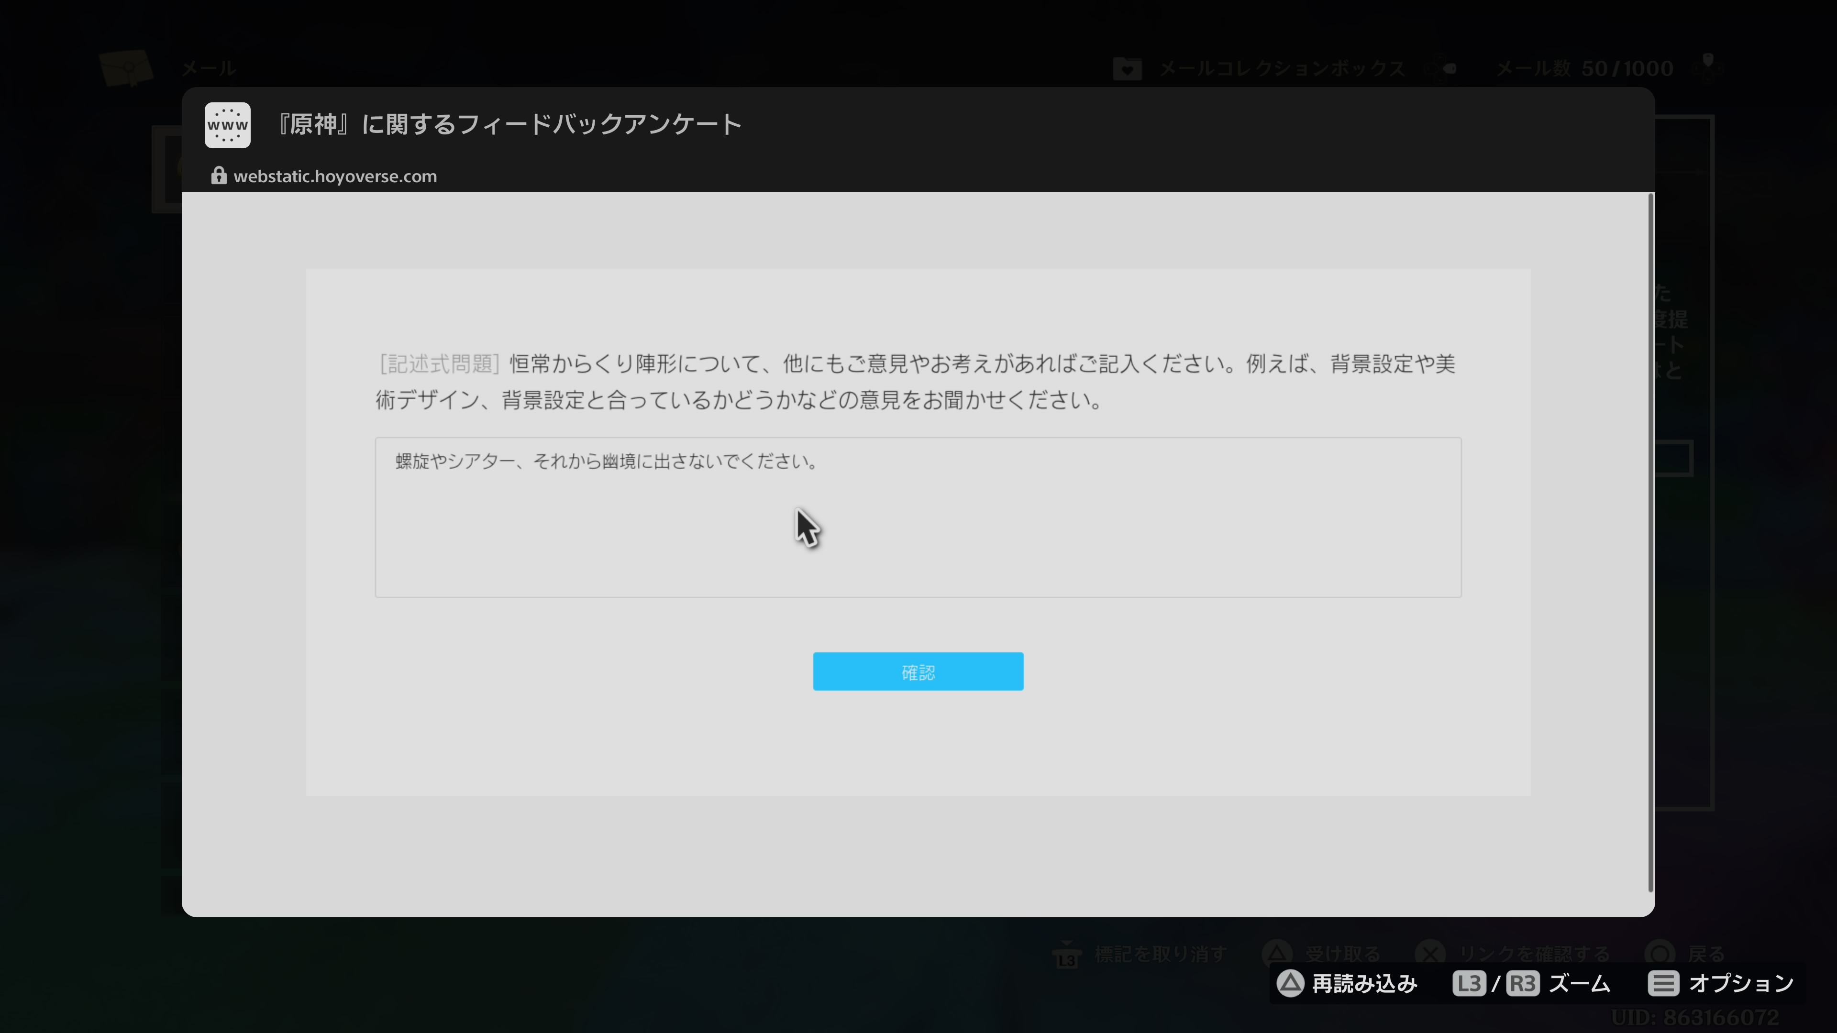The width and height of the screenshot is (1837, 1033).
Task: Click the メール数 50/1000 count
Action: pos(1584,68)
